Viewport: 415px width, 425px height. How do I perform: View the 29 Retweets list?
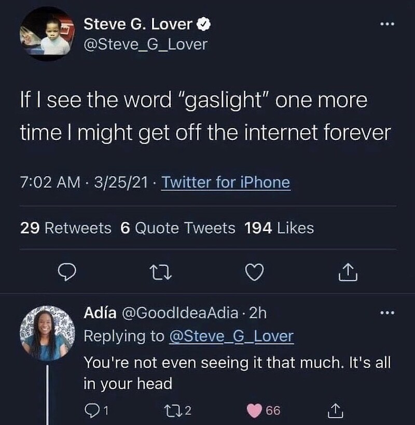[65, 228]
